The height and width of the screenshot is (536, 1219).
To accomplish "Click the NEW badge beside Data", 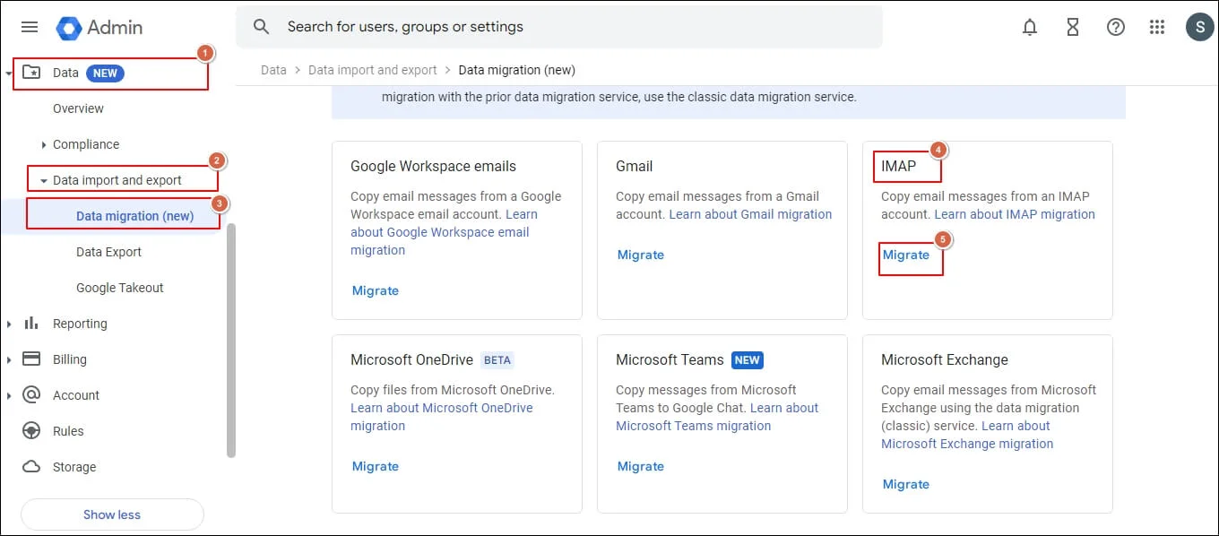I will pos(105,73).
